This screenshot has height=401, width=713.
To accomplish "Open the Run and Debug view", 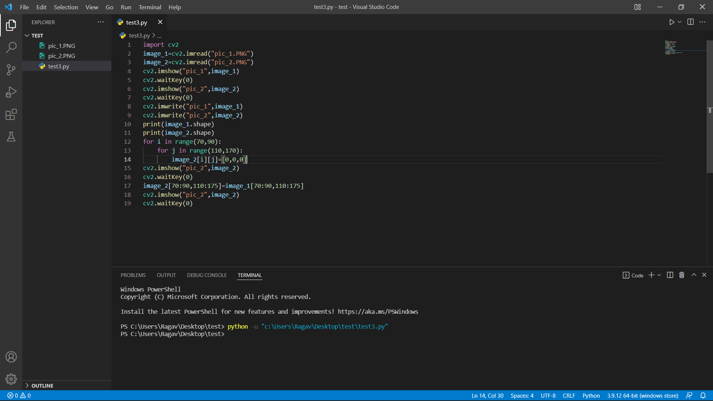I will (x=11, y=92).
